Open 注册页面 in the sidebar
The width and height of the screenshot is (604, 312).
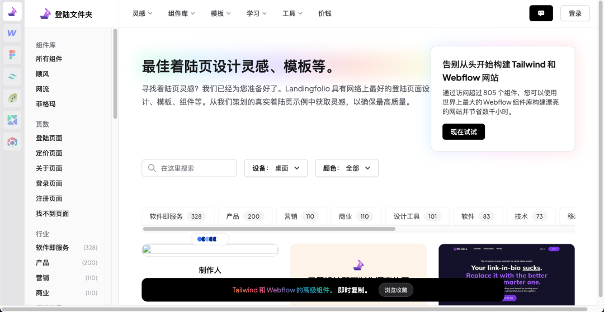coord(49,198)
